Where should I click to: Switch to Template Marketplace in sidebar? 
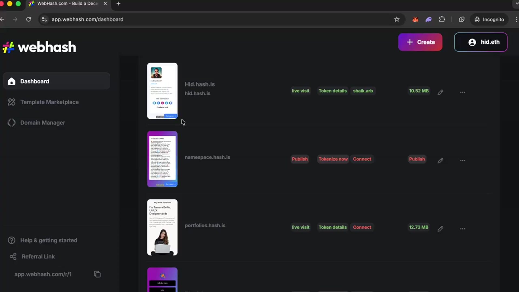49,102
